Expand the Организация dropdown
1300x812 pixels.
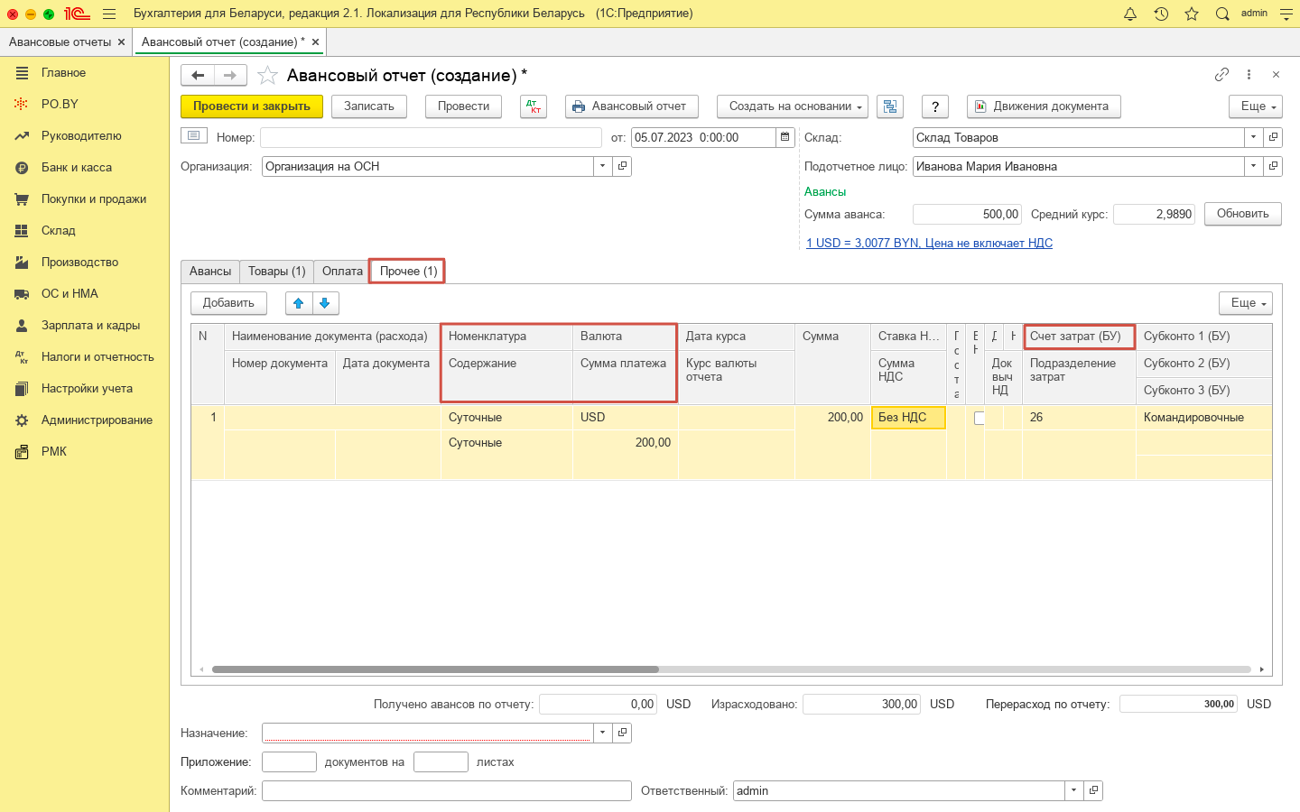pyautogui.click(x=602, y=166)
